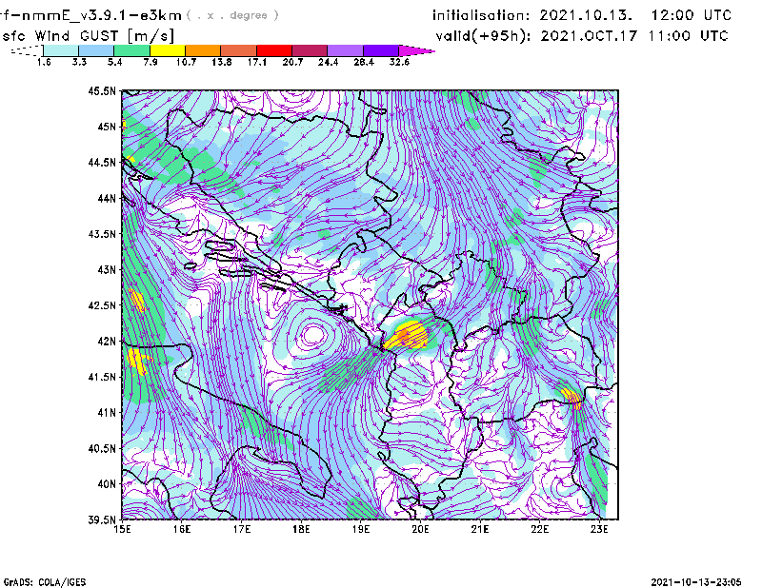Click the "39.5N" latitude label

click(x=102, y=520)
